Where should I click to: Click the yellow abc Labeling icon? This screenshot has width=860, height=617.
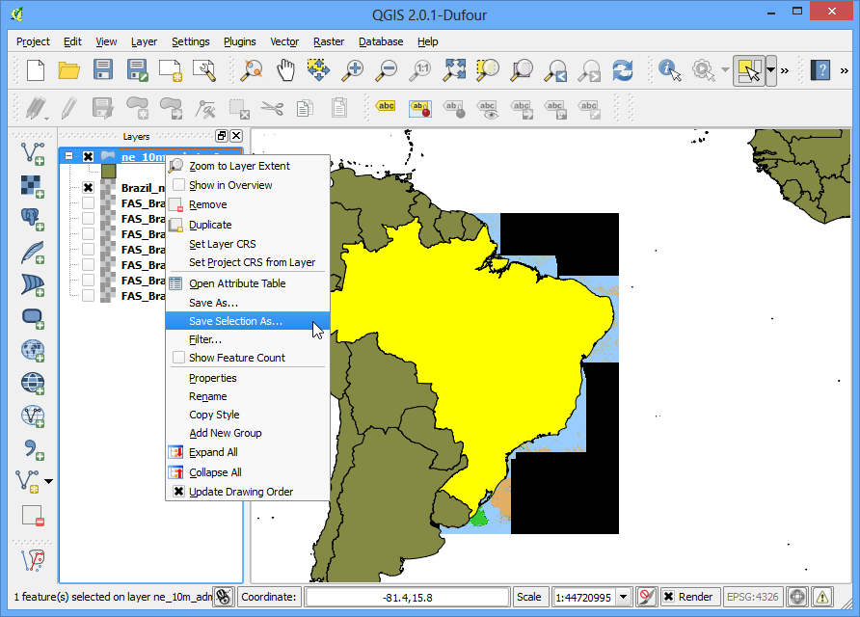(x=386, y=107)
